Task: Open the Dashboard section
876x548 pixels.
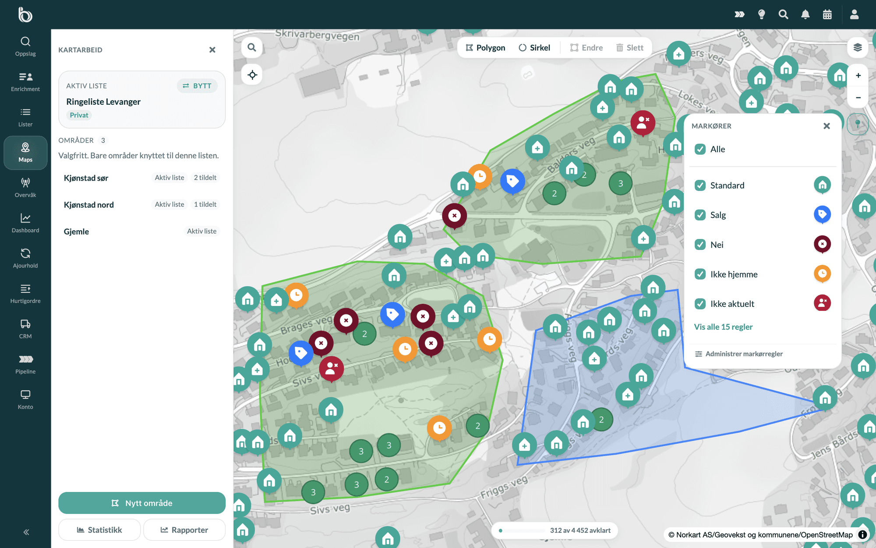Action: point(25,223)
